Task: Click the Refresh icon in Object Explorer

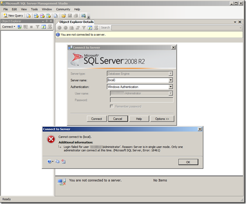Action: pos(44,27)
